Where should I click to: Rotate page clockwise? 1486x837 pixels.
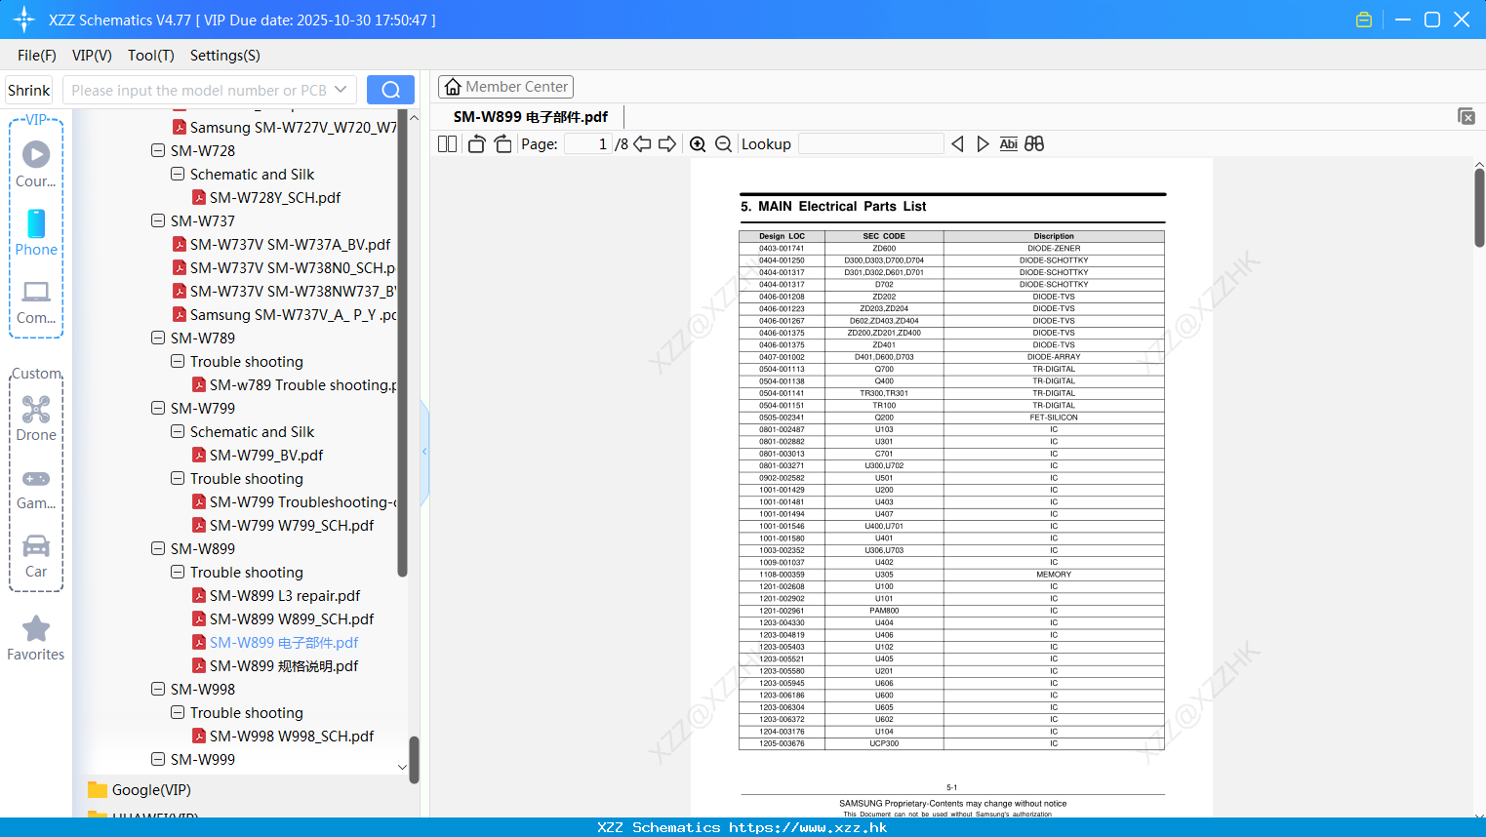click(502, 143)
